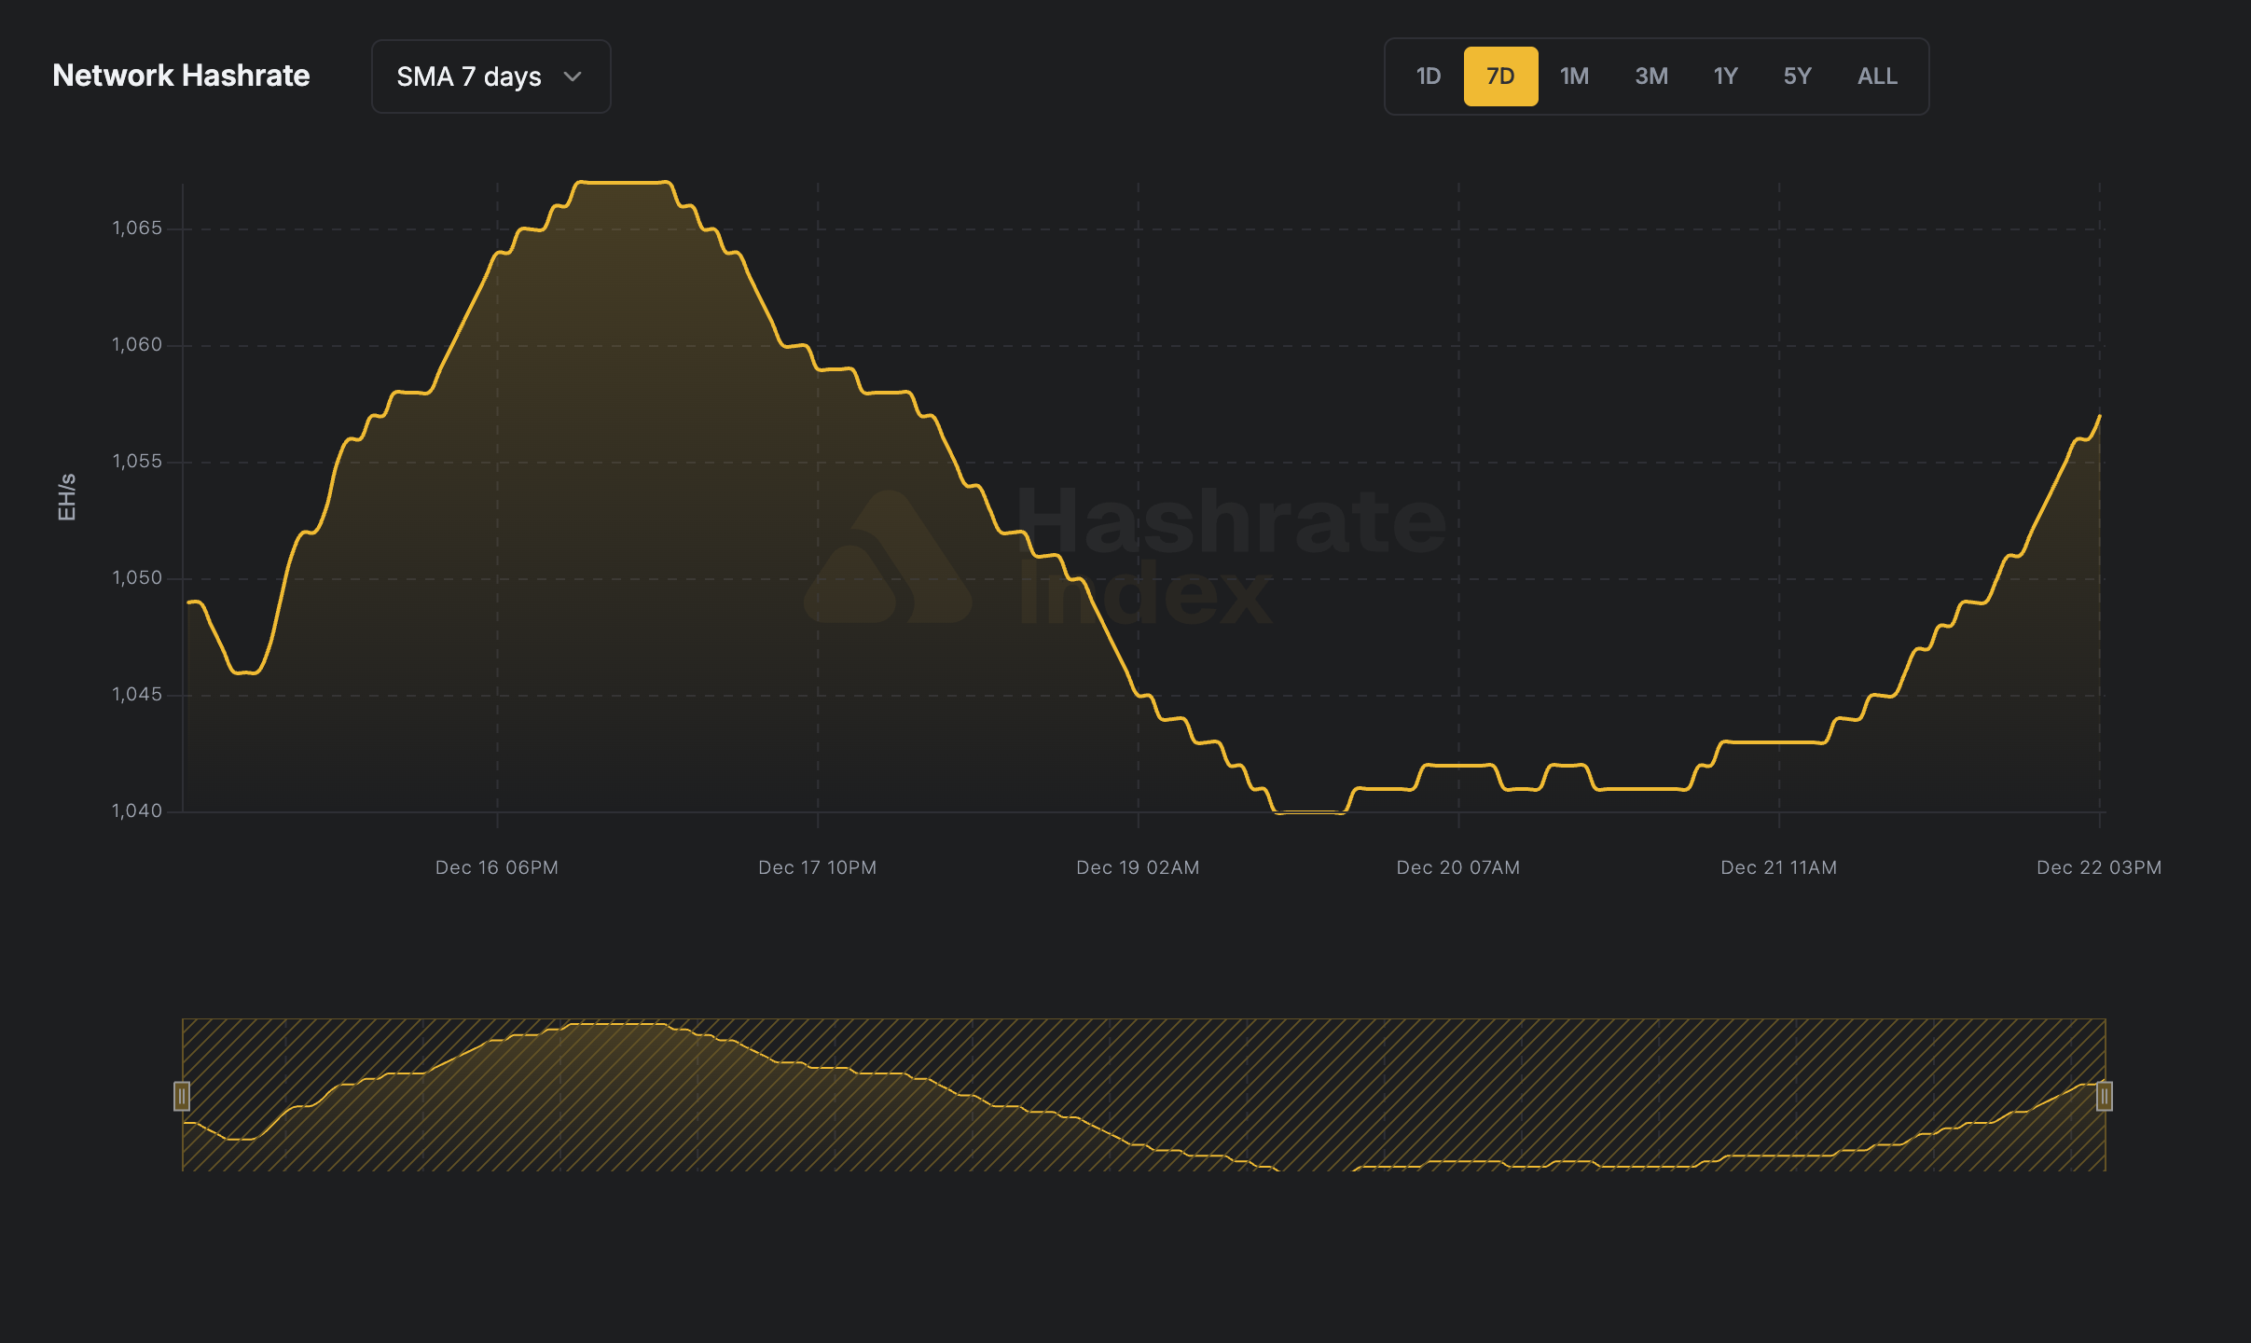Viewport: 2251px width, 1343px height.
Task: Click the Network Hashrate title
Action: click(x=181, y=76)
